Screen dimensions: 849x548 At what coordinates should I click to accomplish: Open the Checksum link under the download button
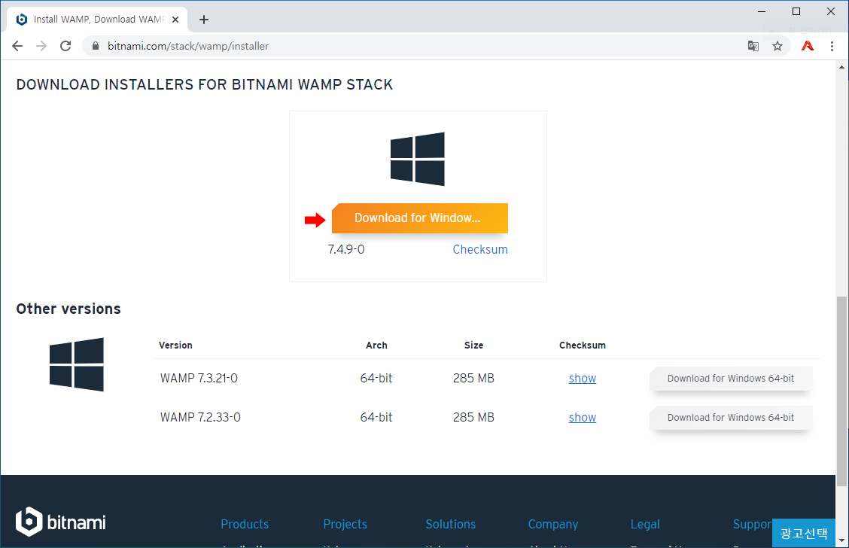[x=480, y=250]
